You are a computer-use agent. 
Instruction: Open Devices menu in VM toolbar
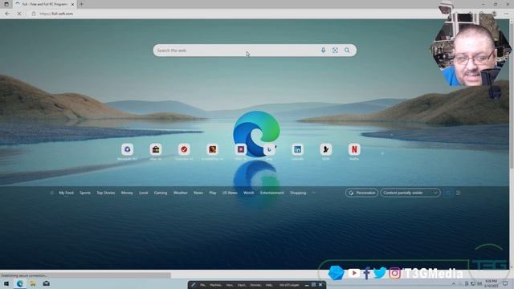255,285
